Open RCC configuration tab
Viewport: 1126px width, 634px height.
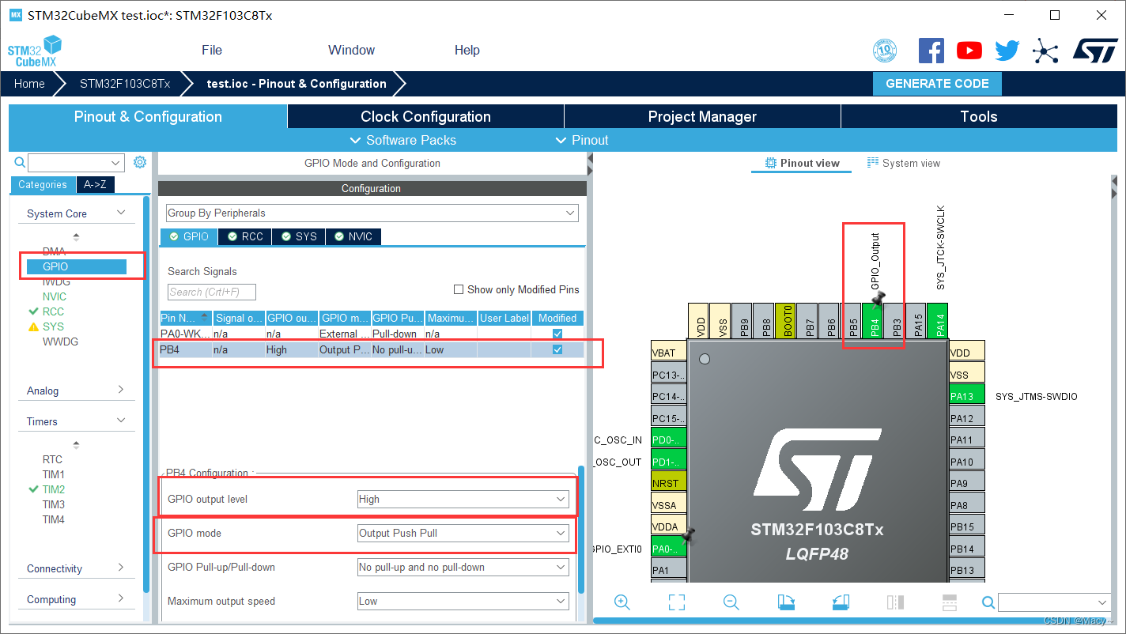point(244,236)
